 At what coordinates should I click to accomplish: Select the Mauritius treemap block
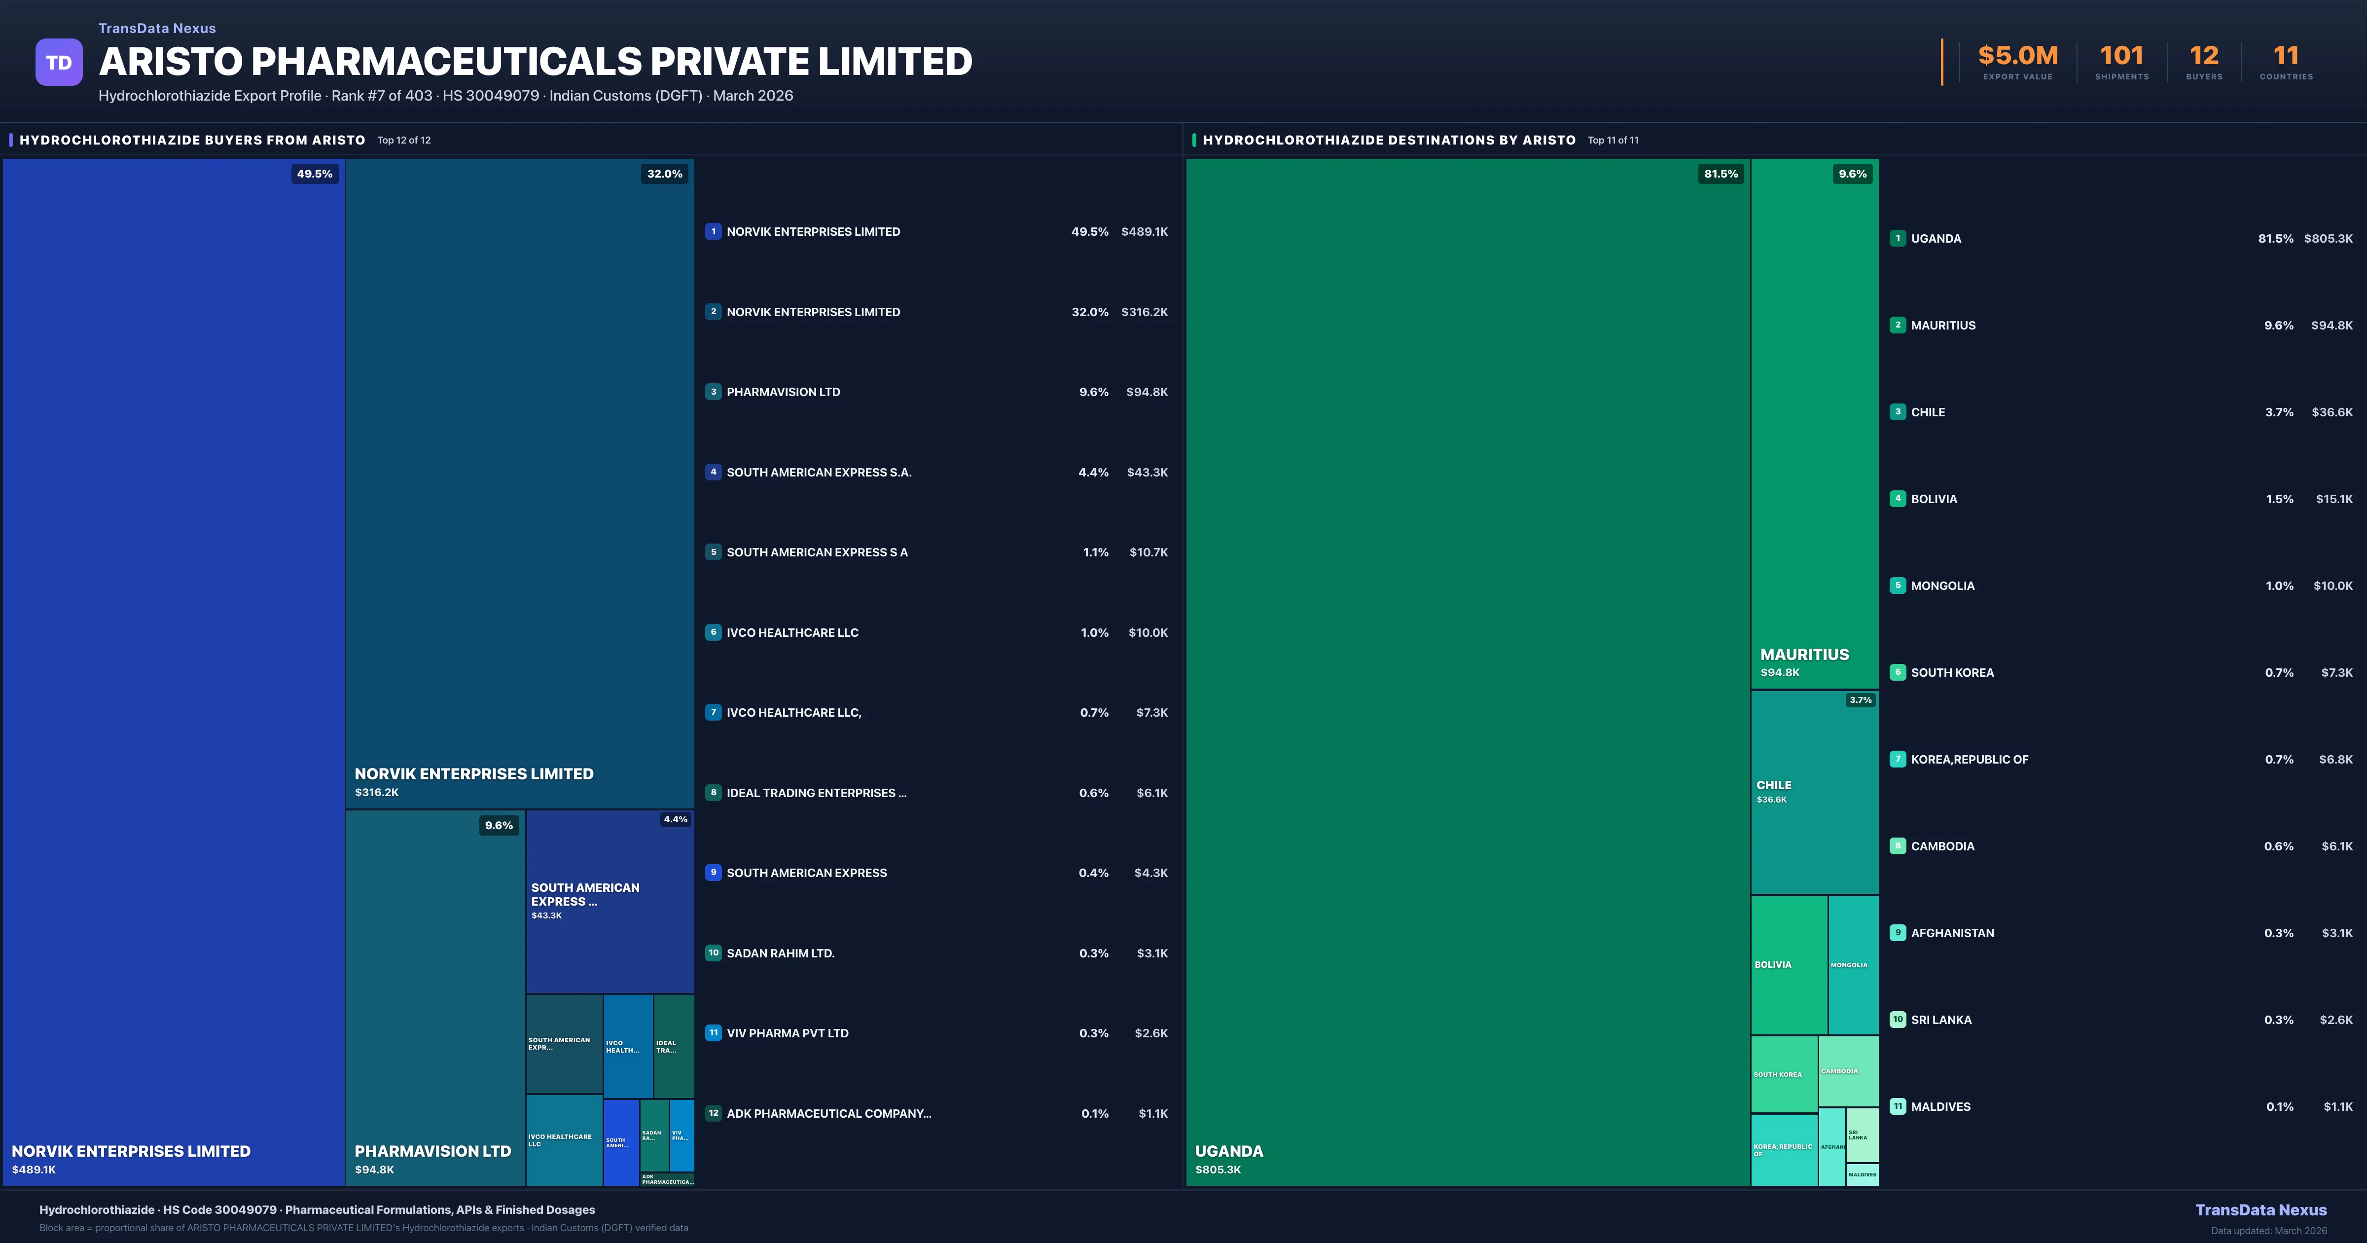1814,423
